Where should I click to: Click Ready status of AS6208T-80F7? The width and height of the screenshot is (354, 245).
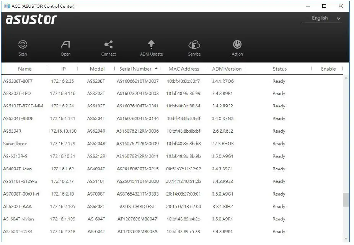(279, 81)
